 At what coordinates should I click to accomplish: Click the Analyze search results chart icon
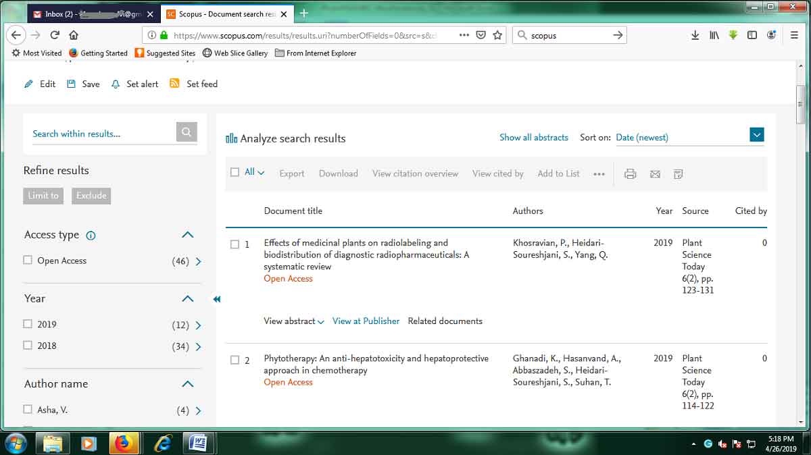coord(232,138)
